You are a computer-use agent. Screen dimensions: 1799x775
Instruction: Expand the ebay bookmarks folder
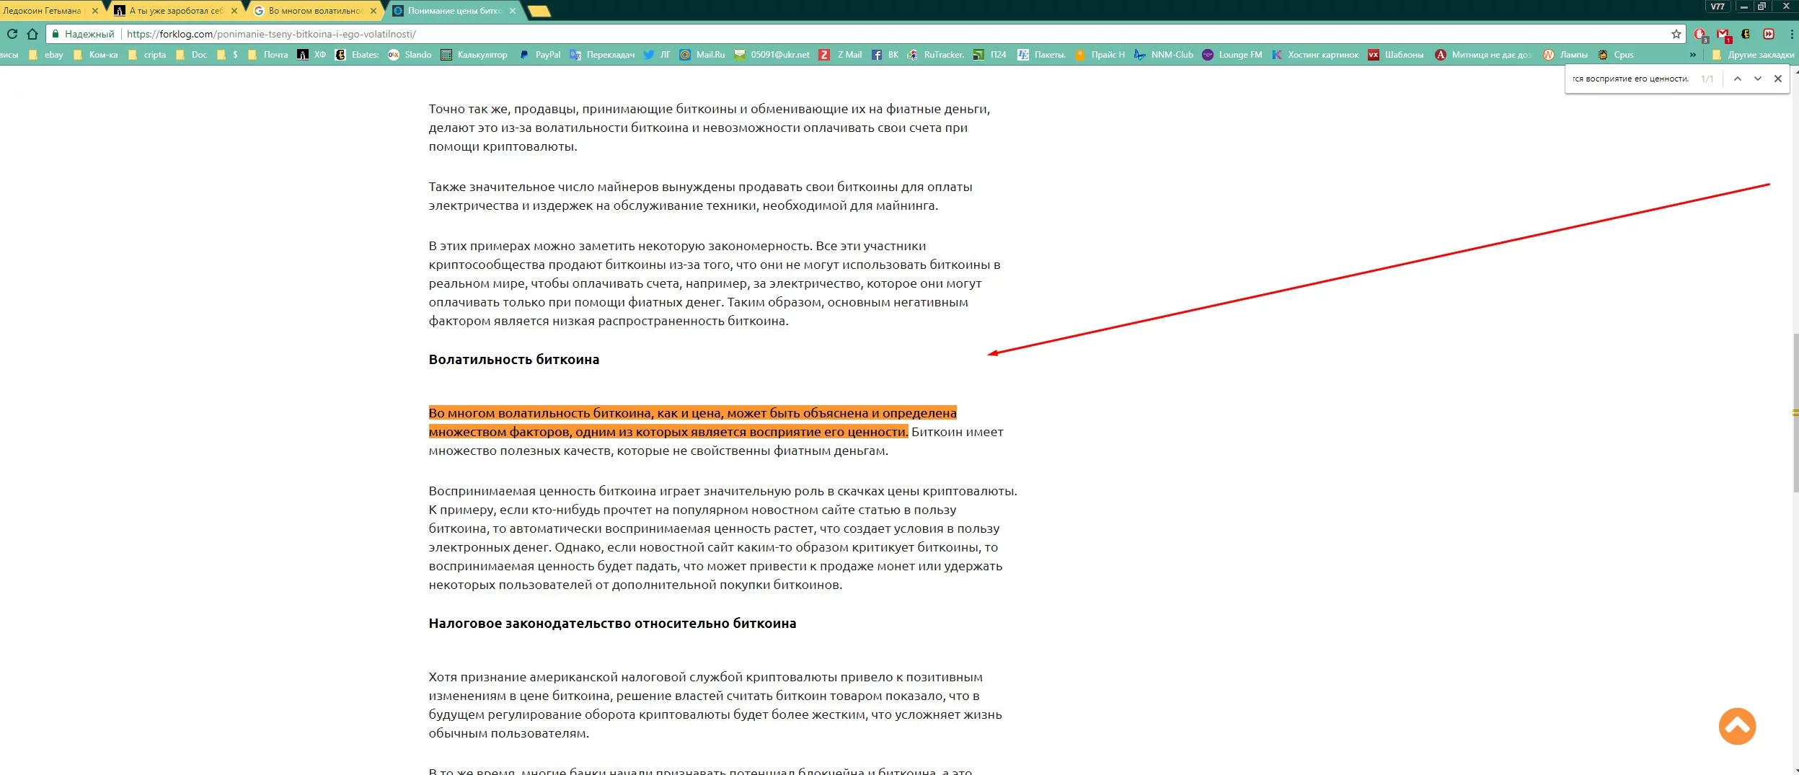45,55
